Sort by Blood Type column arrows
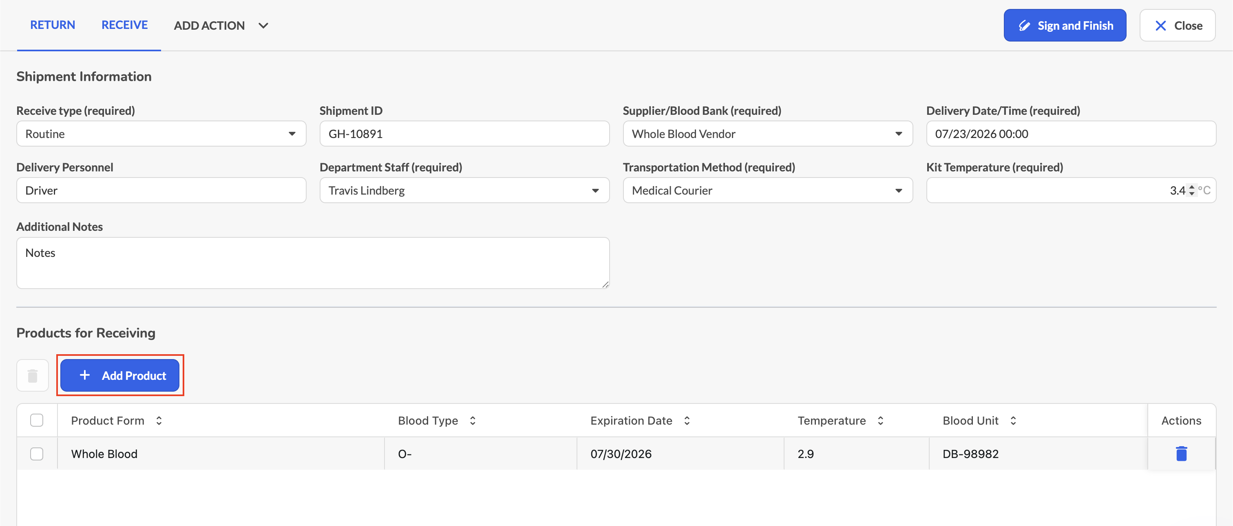Image resolution: width=1233 pixels, height=526 pixels. pos(473,421)
